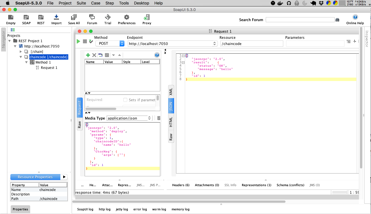Switch response view to XML tab
The image size is (371, 214).
tap(171, 92)
